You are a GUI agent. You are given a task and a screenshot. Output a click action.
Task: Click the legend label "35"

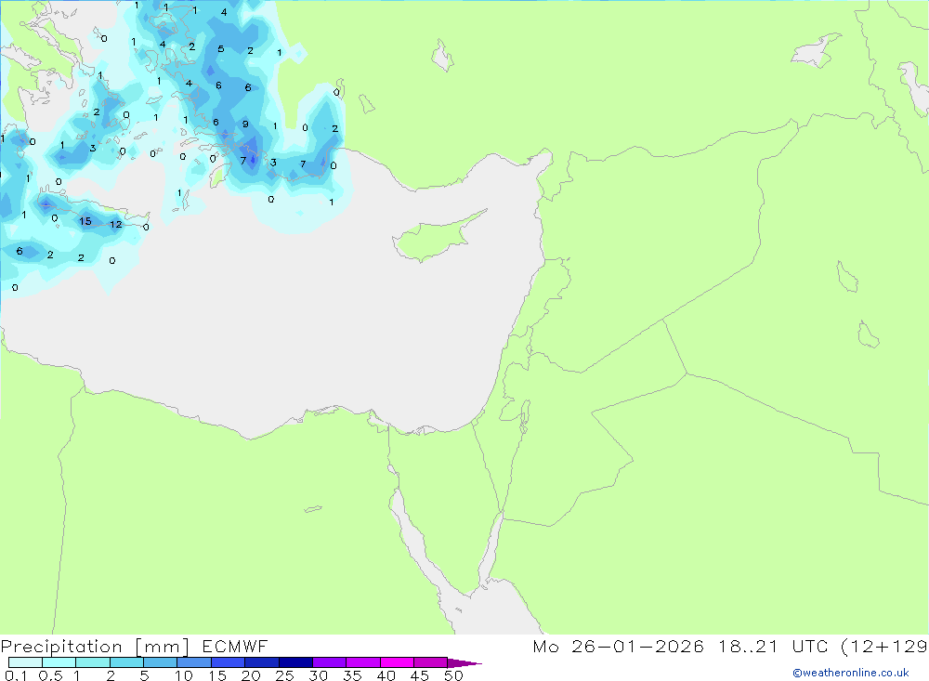(x=352, y=675)
